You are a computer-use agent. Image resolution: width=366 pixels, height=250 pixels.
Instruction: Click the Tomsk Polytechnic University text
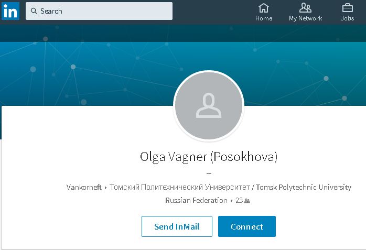(x=230, y=187)
